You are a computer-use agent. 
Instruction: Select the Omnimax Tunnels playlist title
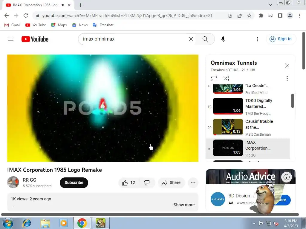click(234, 63)
